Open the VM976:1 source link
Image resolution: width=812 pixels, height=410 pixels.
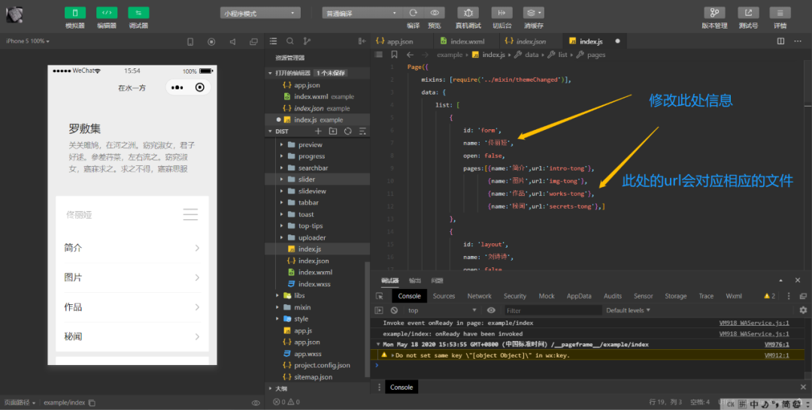coord(777,345)
